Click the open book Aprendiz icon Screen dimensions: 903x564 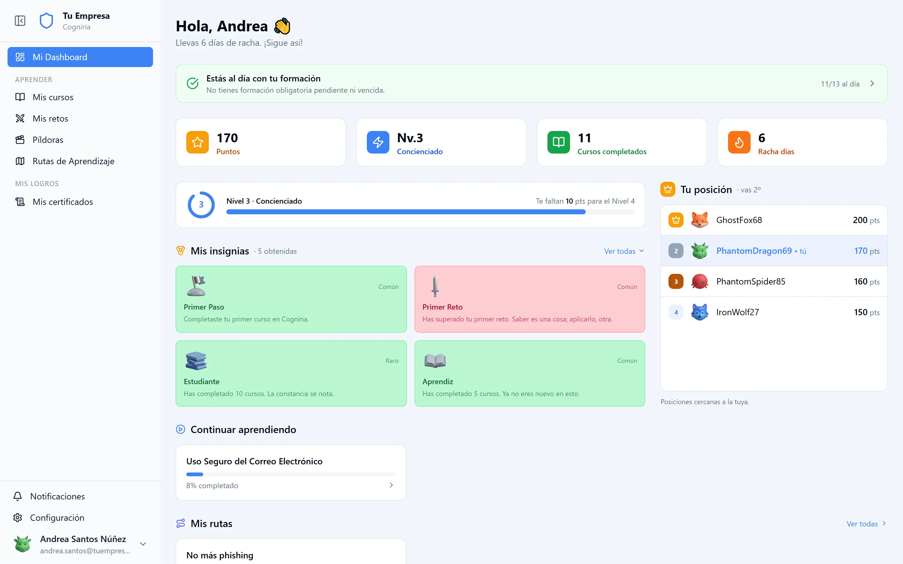pos(435,361)
